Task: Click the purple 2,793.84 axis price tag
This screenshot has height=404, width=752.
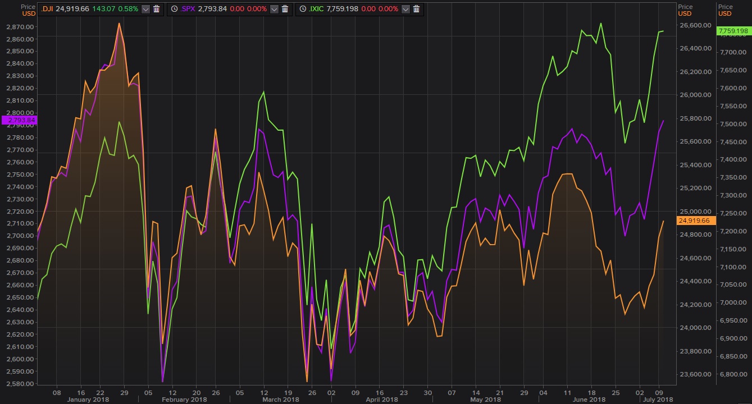Action: point(20,120)
